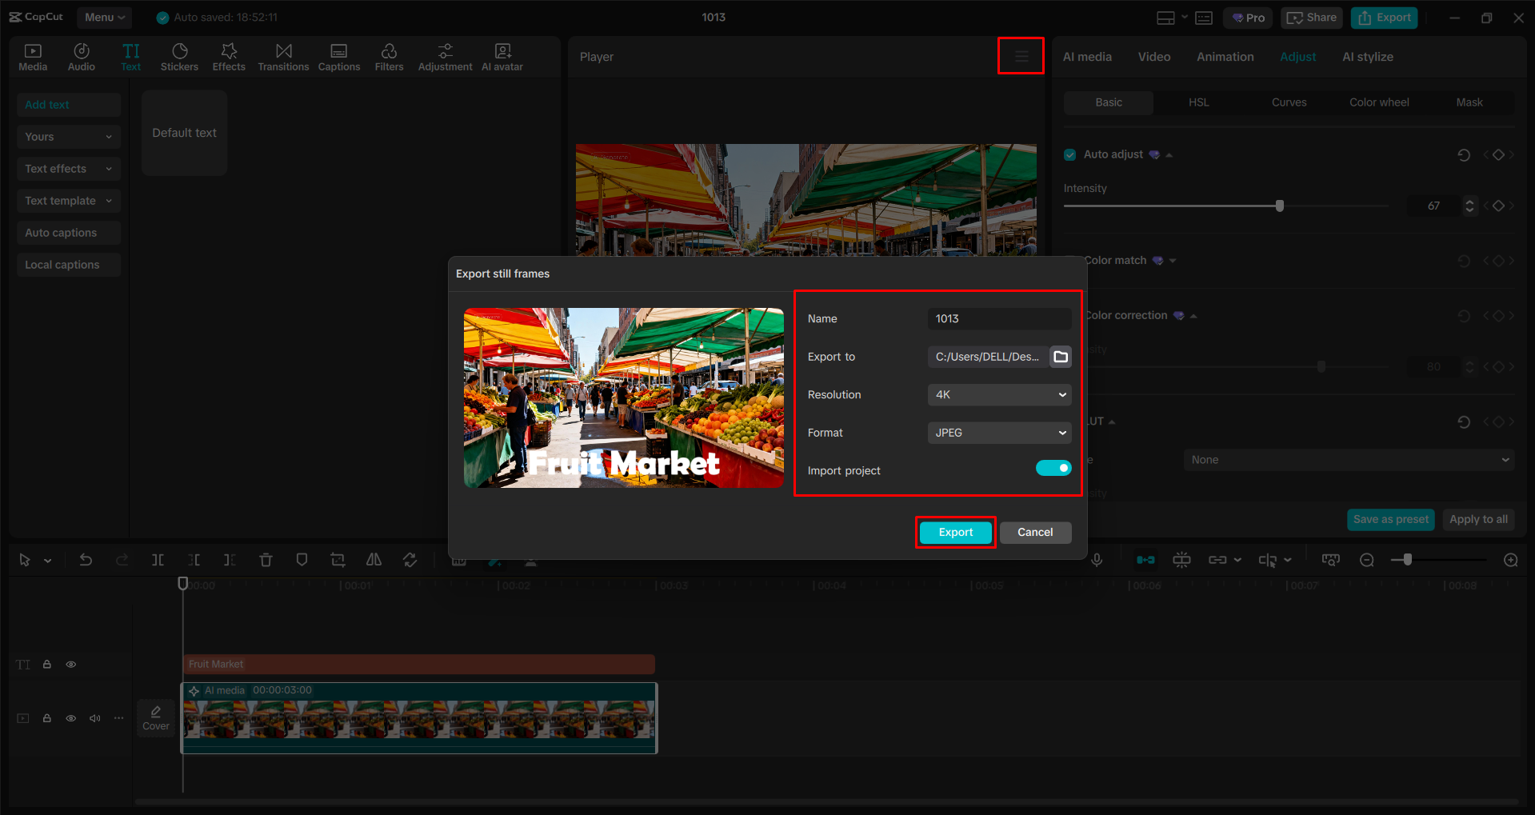Start a voiceover recording
This screenshot has height=815, width=1535.
click(1097, 560)
